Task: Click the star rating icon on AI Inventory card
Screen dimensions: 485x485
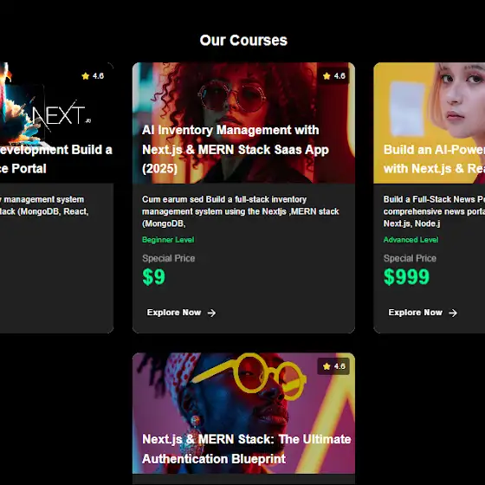Action: click(327, 76)
